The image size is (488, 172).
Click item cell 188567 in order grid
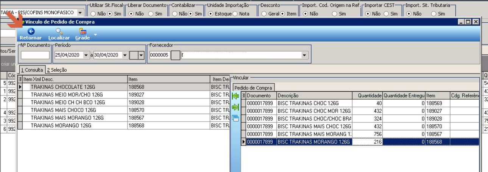pyautogui.click(x=437, y=134)
